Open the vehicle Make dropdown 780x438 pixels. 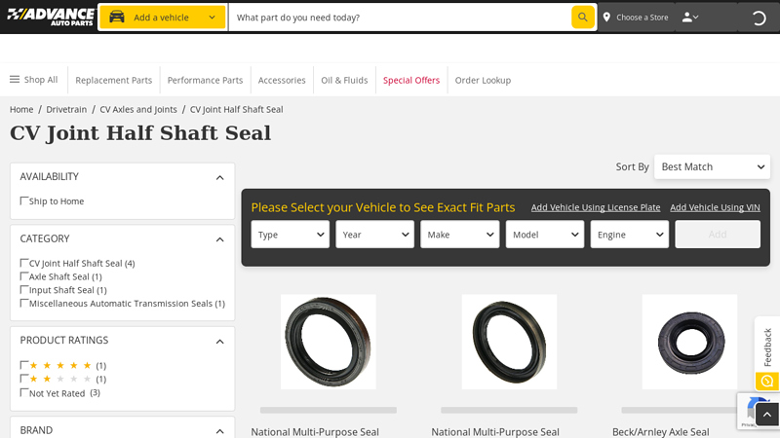459,235
